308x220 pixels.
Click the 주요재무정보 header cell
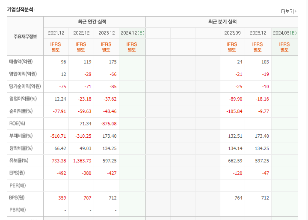pyautogui.click(x=25, y=37)
